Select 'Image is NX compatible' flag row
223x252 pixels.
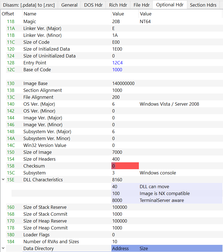tap(164, 193)
